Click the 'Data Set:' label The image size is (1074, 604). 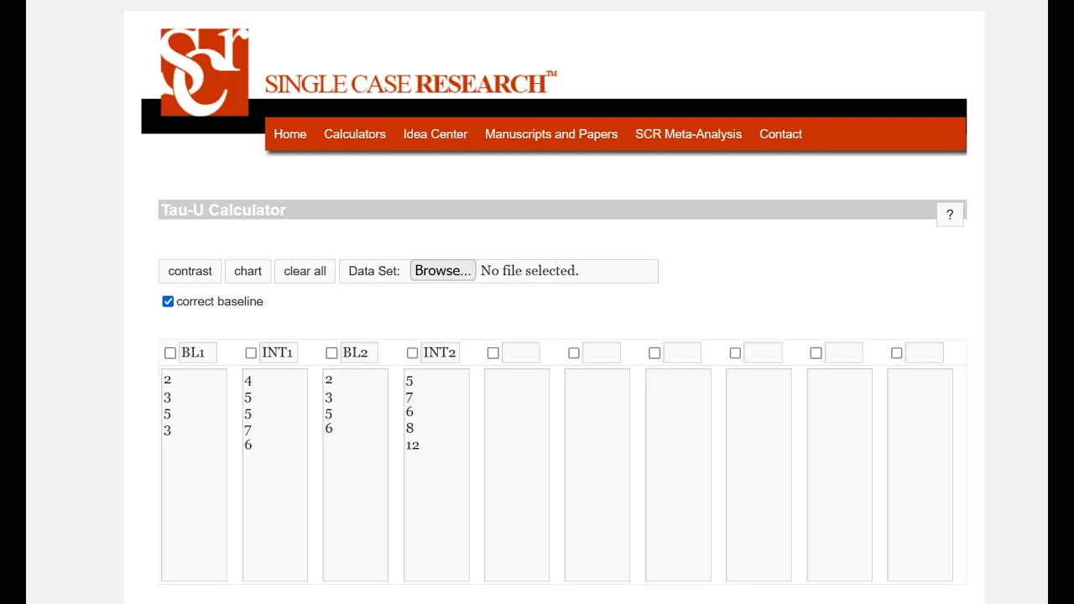pyautogui.click(x=374, y=271)
